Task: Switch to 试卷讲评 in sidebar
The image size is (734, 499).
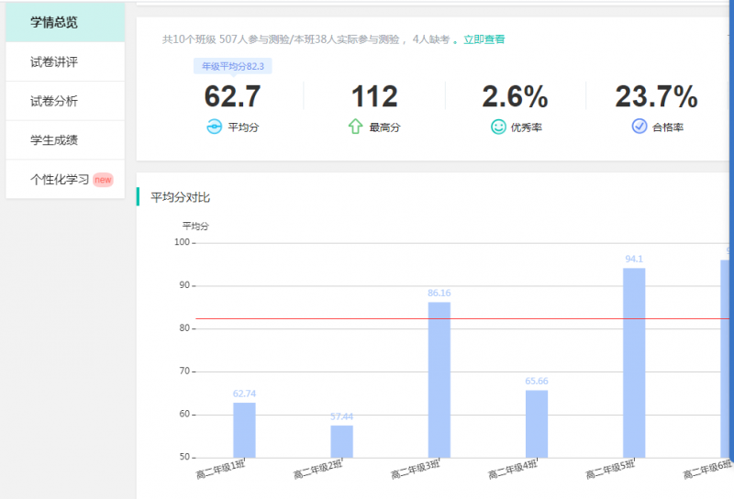Action: coord(65,61)
